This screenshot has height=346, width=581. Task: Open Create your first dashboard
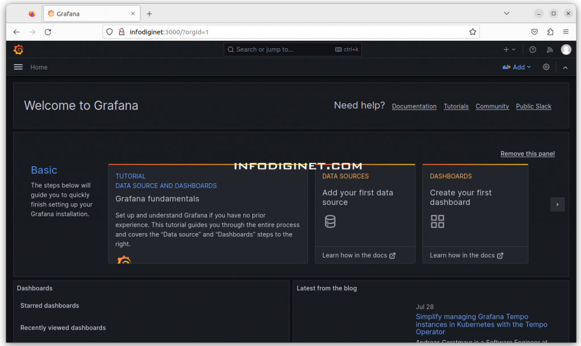click(x=461, y=197)
